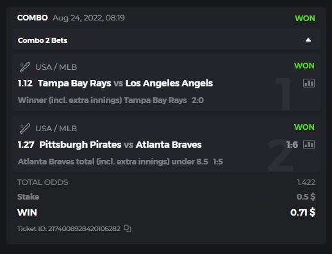Click the Atlanta Braves total under 8.5 line

coord(113,162)
